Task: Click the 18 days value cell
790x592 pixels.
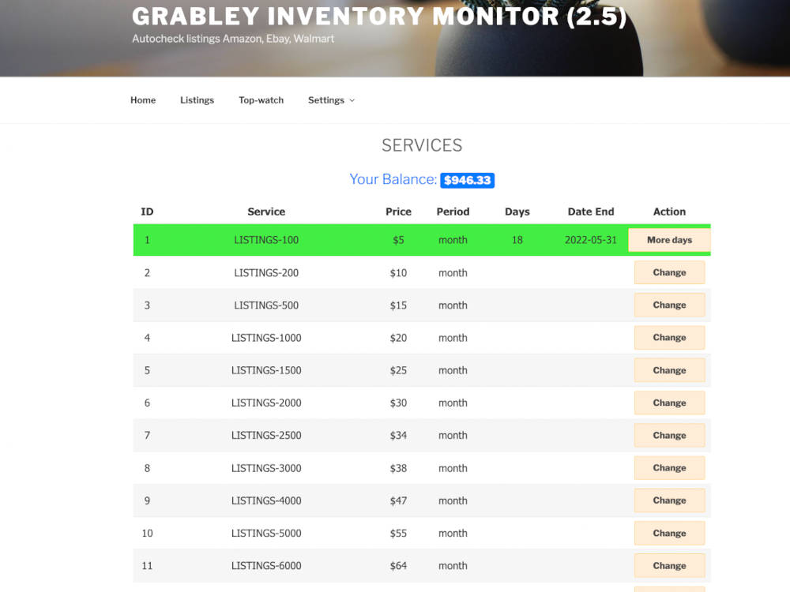Action: [517, 240]
